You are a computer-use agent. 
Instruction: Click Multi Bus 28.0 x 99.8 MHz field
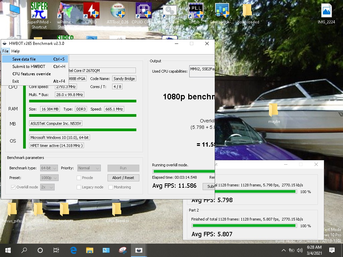pos(70,95)
